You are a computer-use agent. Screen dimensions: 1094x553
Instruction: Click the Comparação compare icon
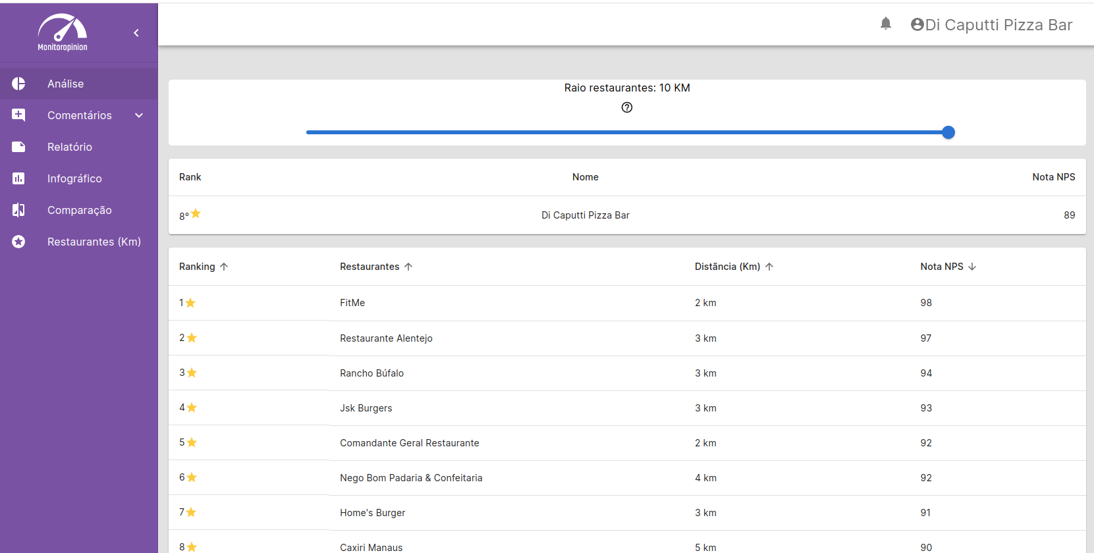click(18, 210)
